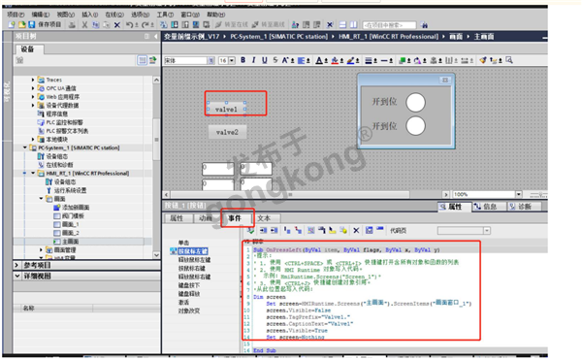Screen dimensions: 582x359
Task: Click the valve2 button on canvas
Action: 227,132
